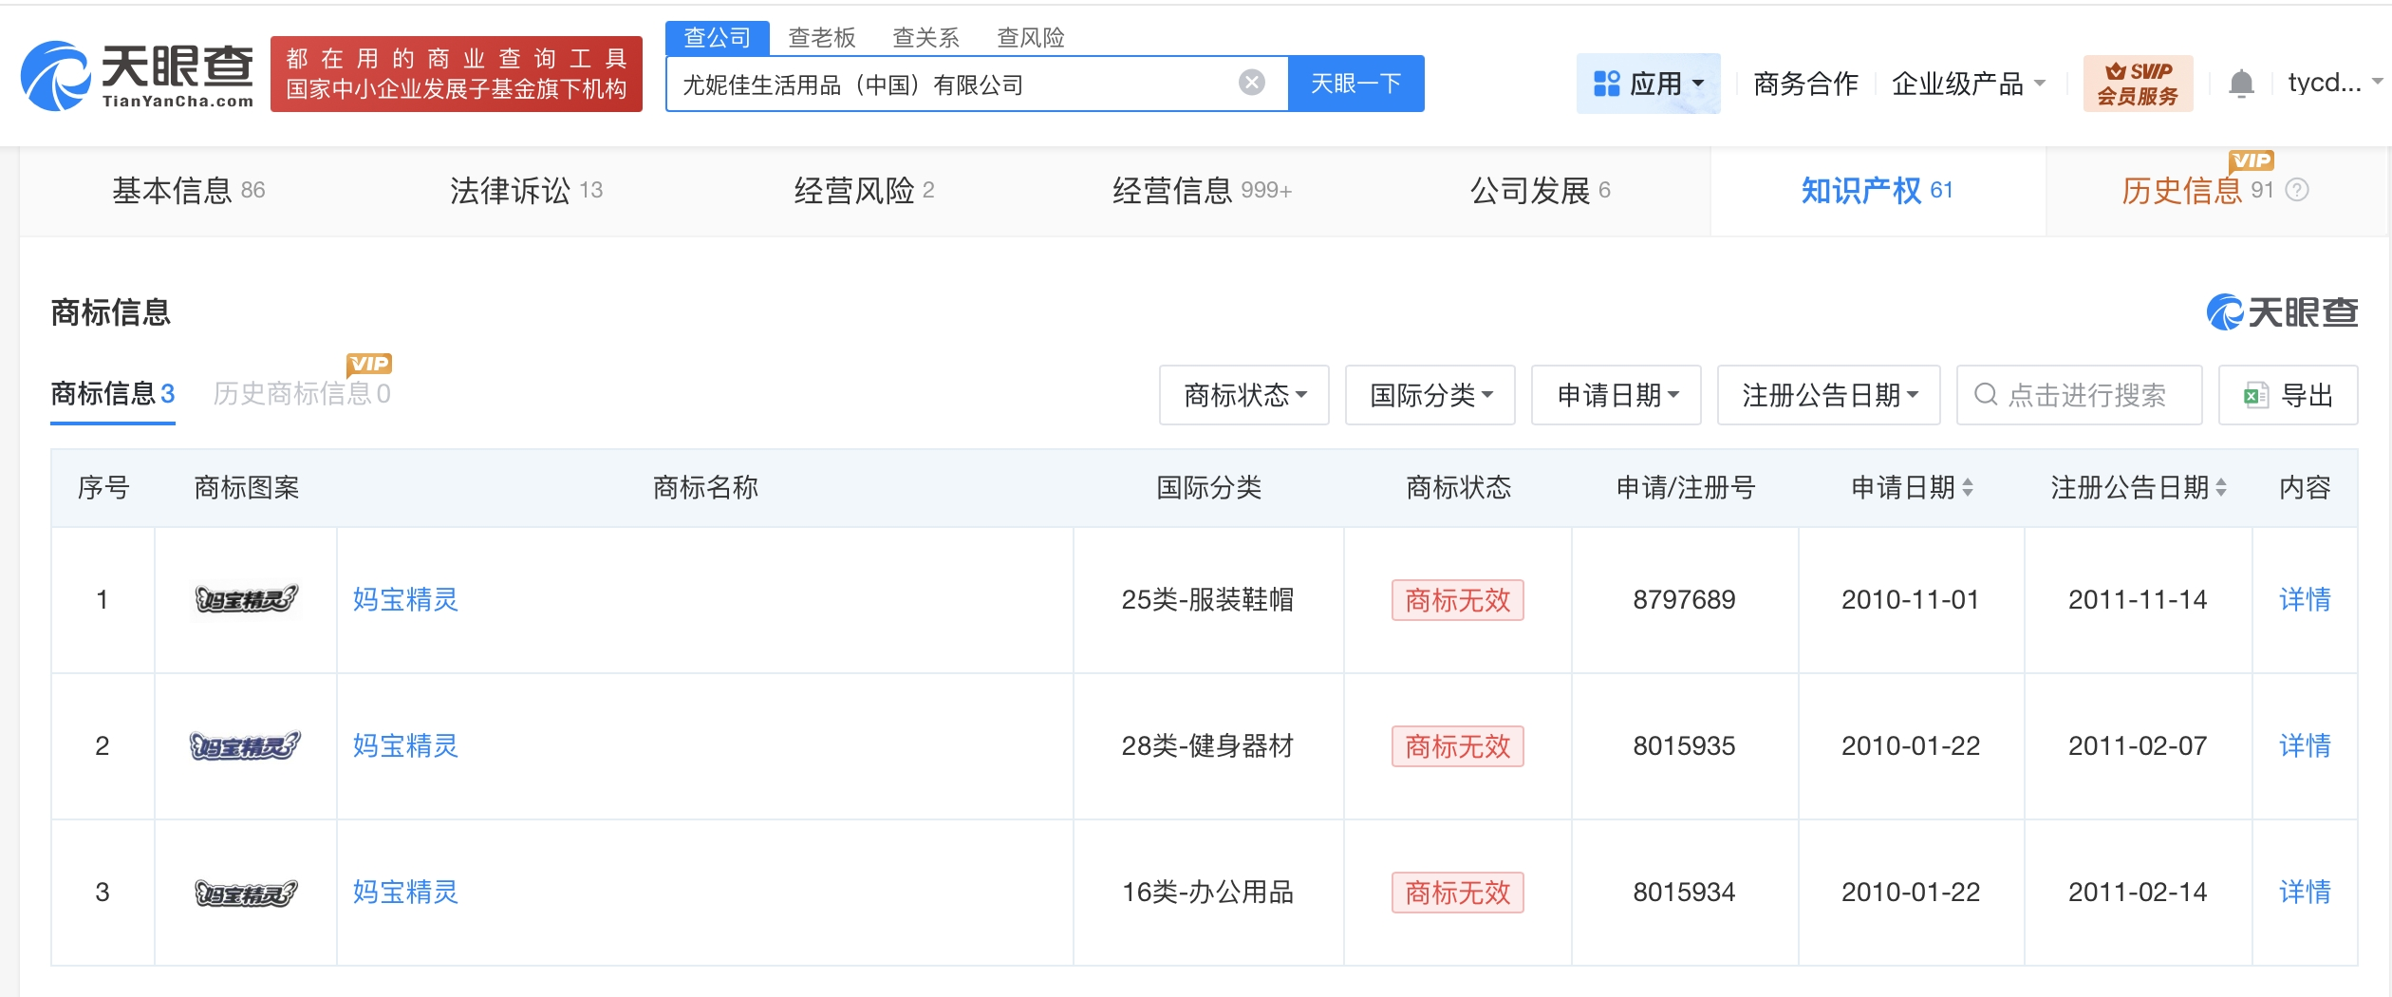Open the 应用 apps dropdown

[x=1648, y=84]
